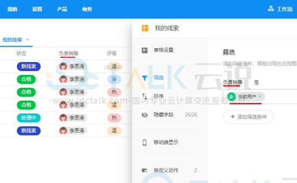Image resolution: width=297 pixels, height=183 pixels.
Task: Toggle the 隐藏字段 crossed-eye icon
Action: point(145,115)
